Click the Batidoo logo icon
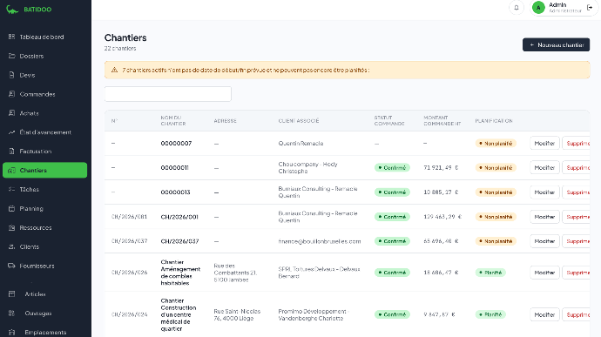The image size is (601, 337). coord(12,10)
